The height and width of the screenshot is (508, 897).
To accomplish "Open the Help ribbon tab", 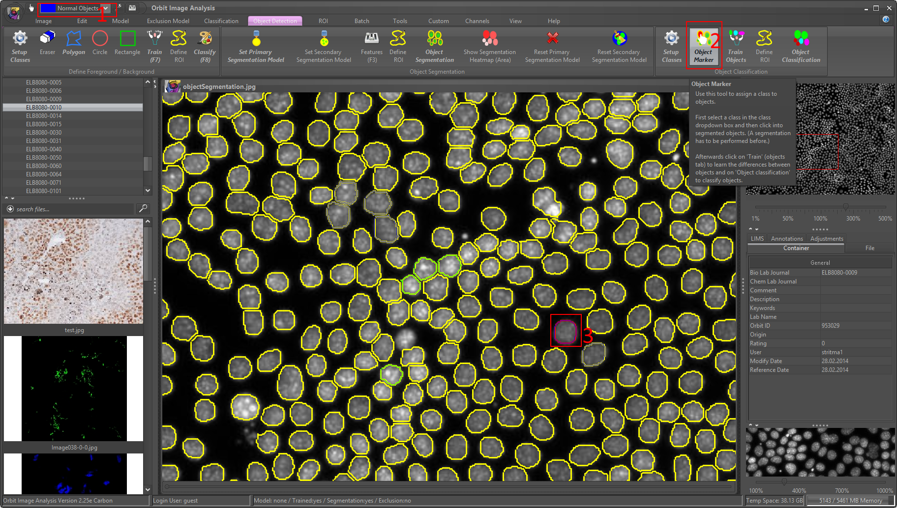I will [x=554, y=21].
